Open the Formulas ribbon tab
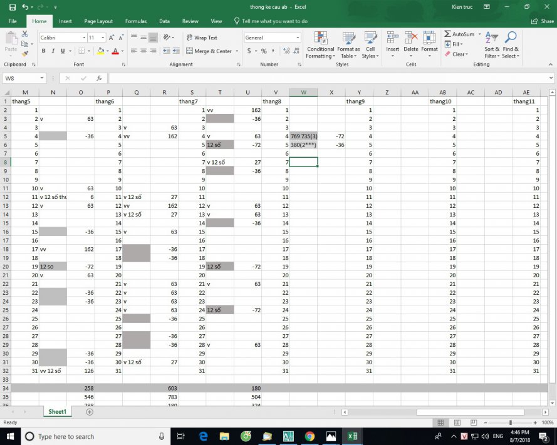This screenshot has width=557, height=445. [135, 21]
